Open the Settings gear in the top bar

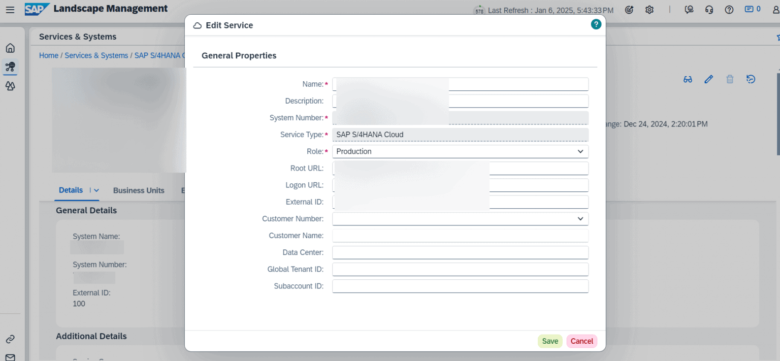pyautogui.click(x=649, y=9)
